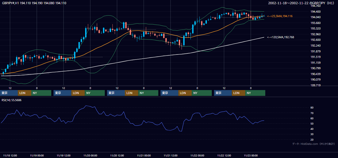Screen dimensions: 338x158
Task: Click price axis value 190.439
Action: 315,74
